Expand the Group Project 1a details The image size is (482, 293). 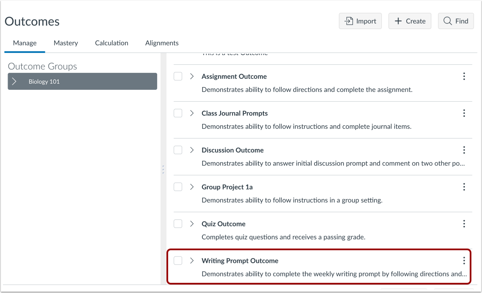(x=192, y=187)
